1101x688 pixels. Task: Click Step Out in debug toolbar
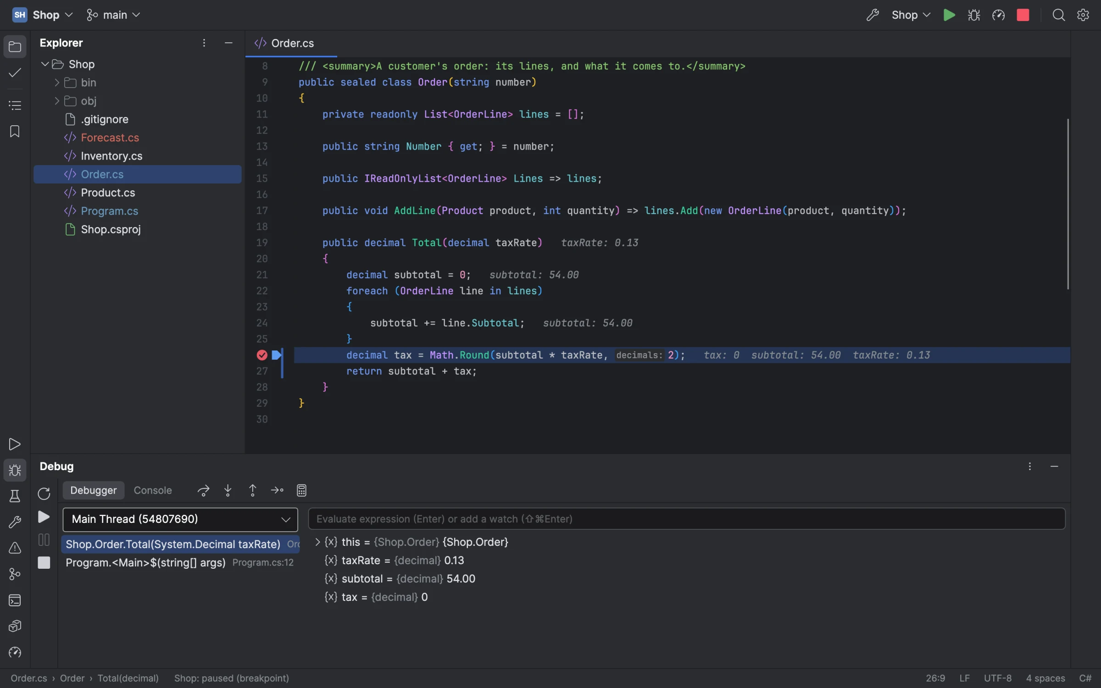click(x=252, y=490)
